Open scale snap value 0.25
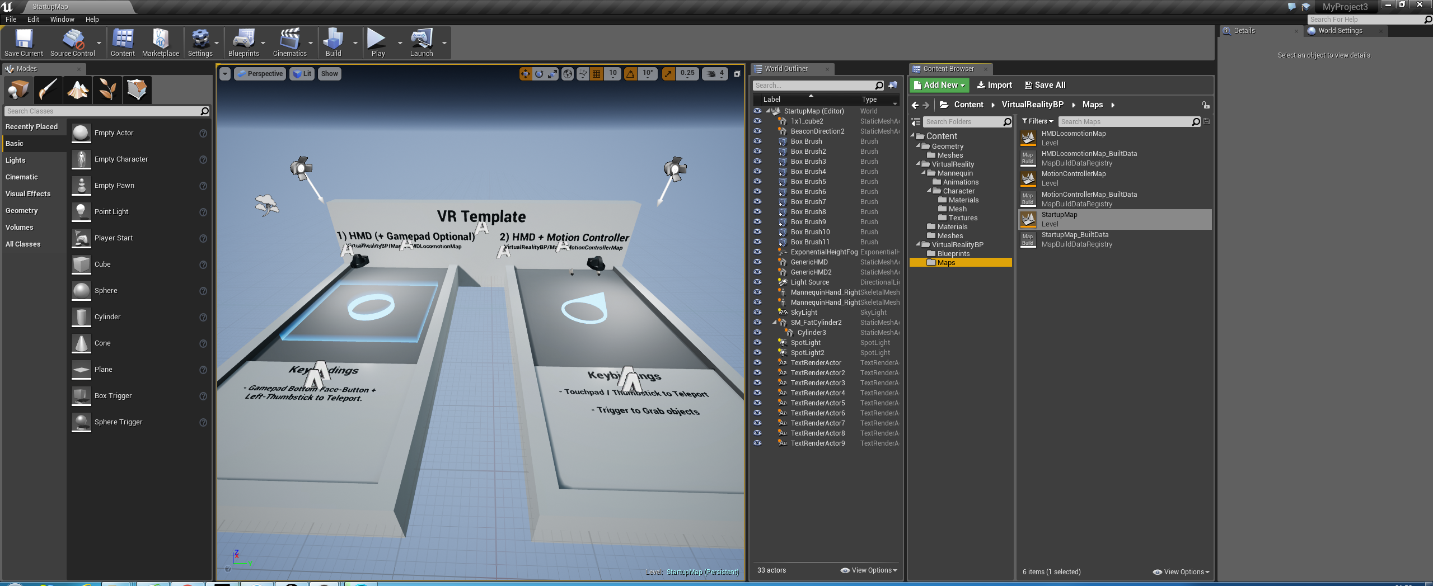The height and width of the screenshot is (586, 1433). [x=687, y=73]
